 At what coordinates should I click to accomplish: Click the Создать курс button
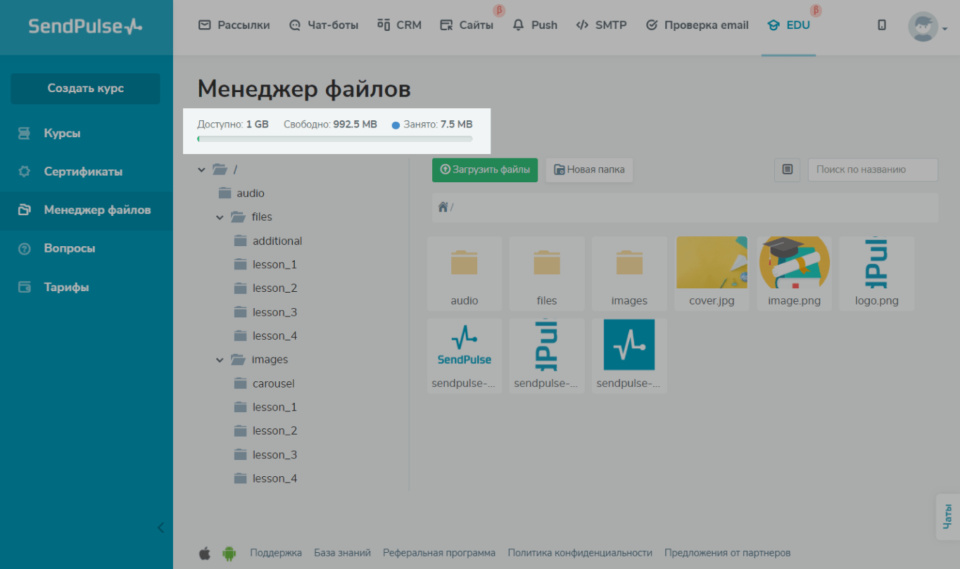pos(86,89)
